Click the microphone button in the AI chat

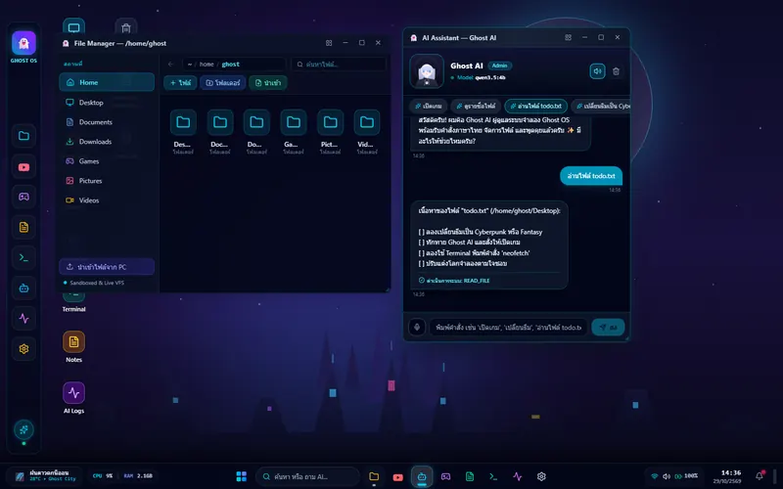[417, 328]
